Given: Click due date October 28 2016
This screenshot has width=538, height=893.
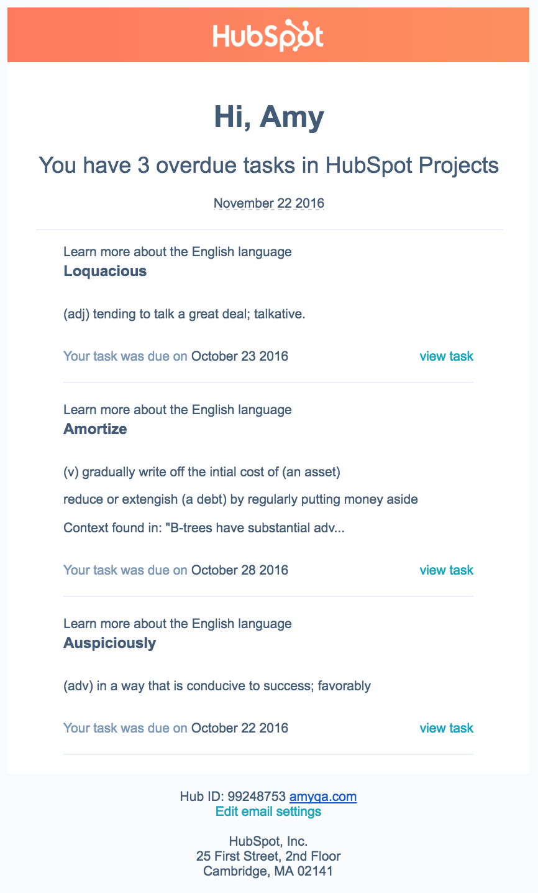Looking at the screenshot, I should click(x=240, y=570).
